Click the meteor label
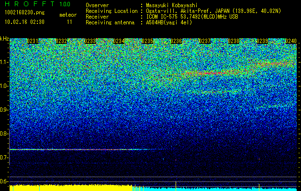301x191 pixels. (x=68, y=15)
